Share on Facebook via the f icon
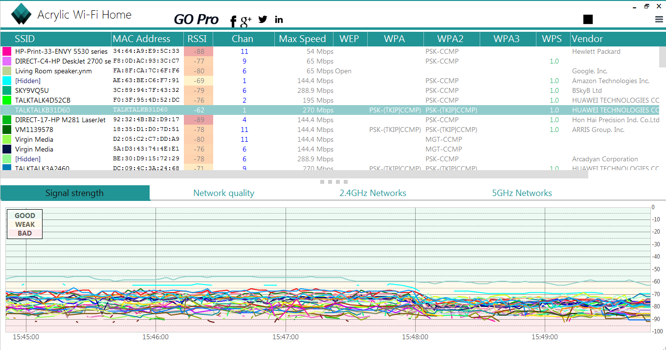Viewport: 666px width, 350px height. coord(232,21)
